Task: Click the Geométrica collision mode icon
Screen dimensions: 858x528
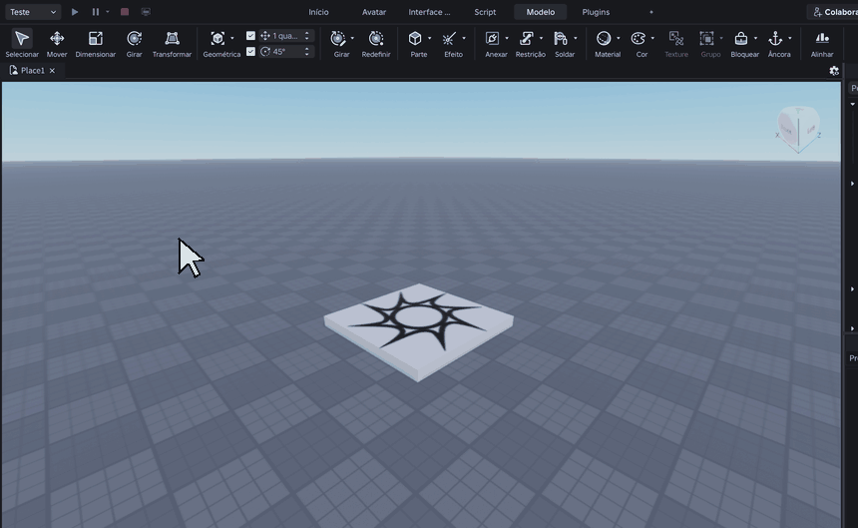Action: 217,38
